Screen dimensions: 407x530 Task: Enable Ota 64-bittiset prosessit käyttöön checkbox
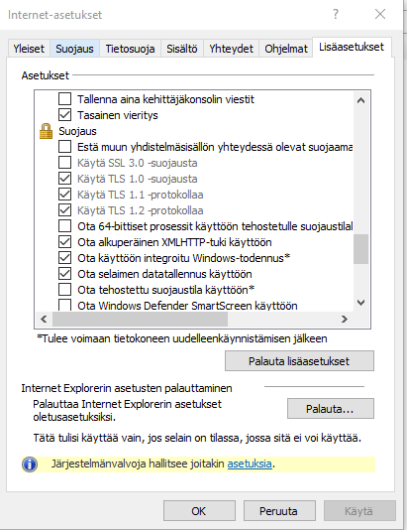click(x=64, y=226)
